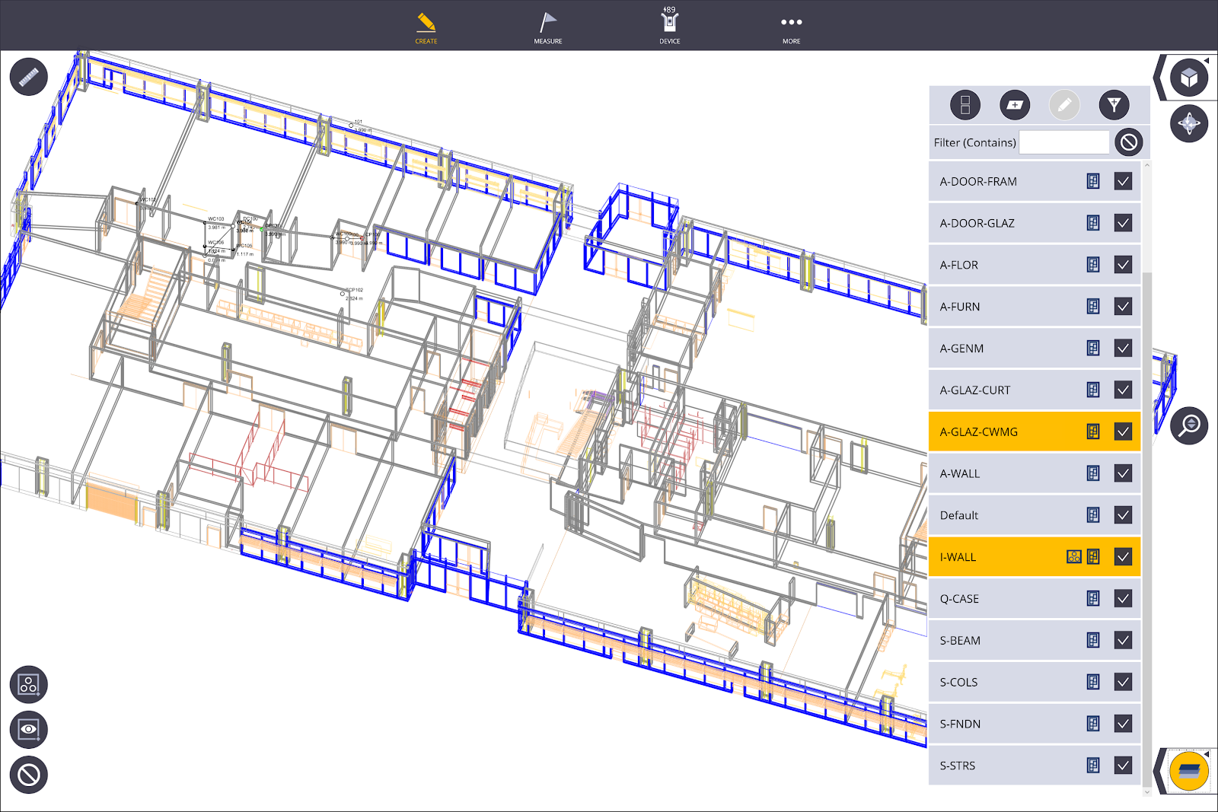This screenshot has height=812, width=1218.
Task: Click the navigation compass icon
Action: [x=1189, y=123]
